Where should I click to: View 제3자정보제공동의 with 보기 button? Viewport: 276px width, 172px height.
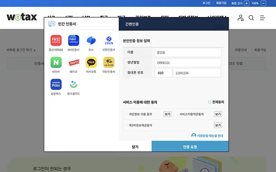tap(218, 125)
